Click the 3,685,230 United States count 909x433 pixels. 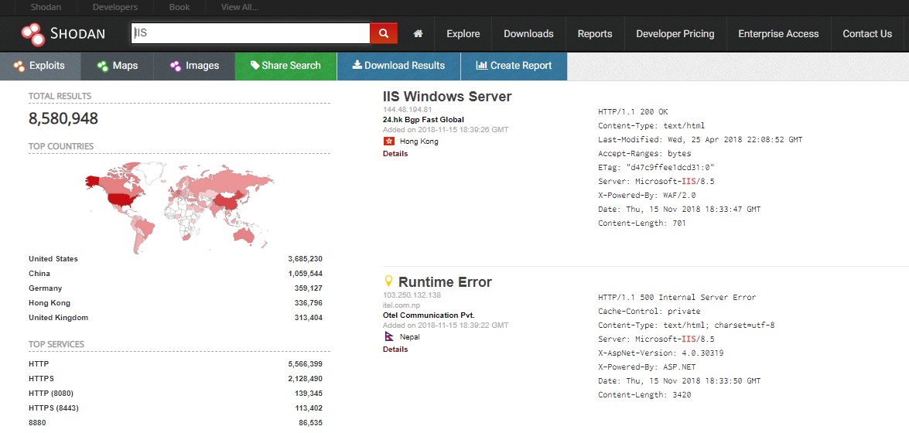305,259
